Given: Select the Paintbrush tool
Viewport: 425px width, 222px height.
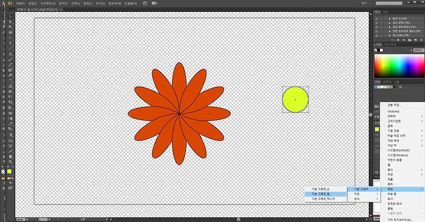Looking at the screenshot, I should point(11,60).
